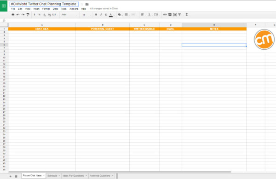The width and height of the screenshot is (276, 179).
Task: Open Archived Questions tab dropdown arrow
Action: coord(113,176)
